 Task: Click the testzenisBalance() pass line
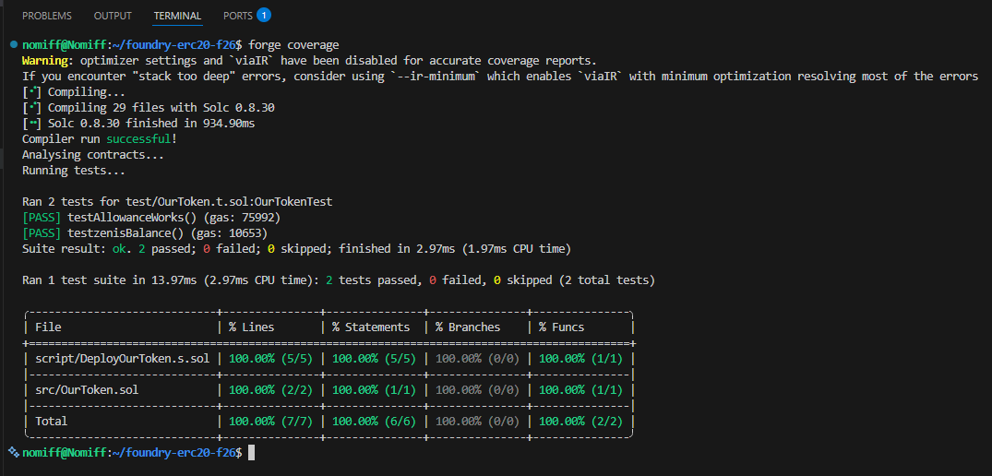click(x=145, y=232)
